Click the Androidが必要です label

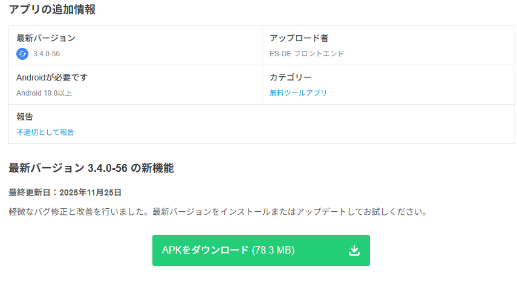coord(50,77)
